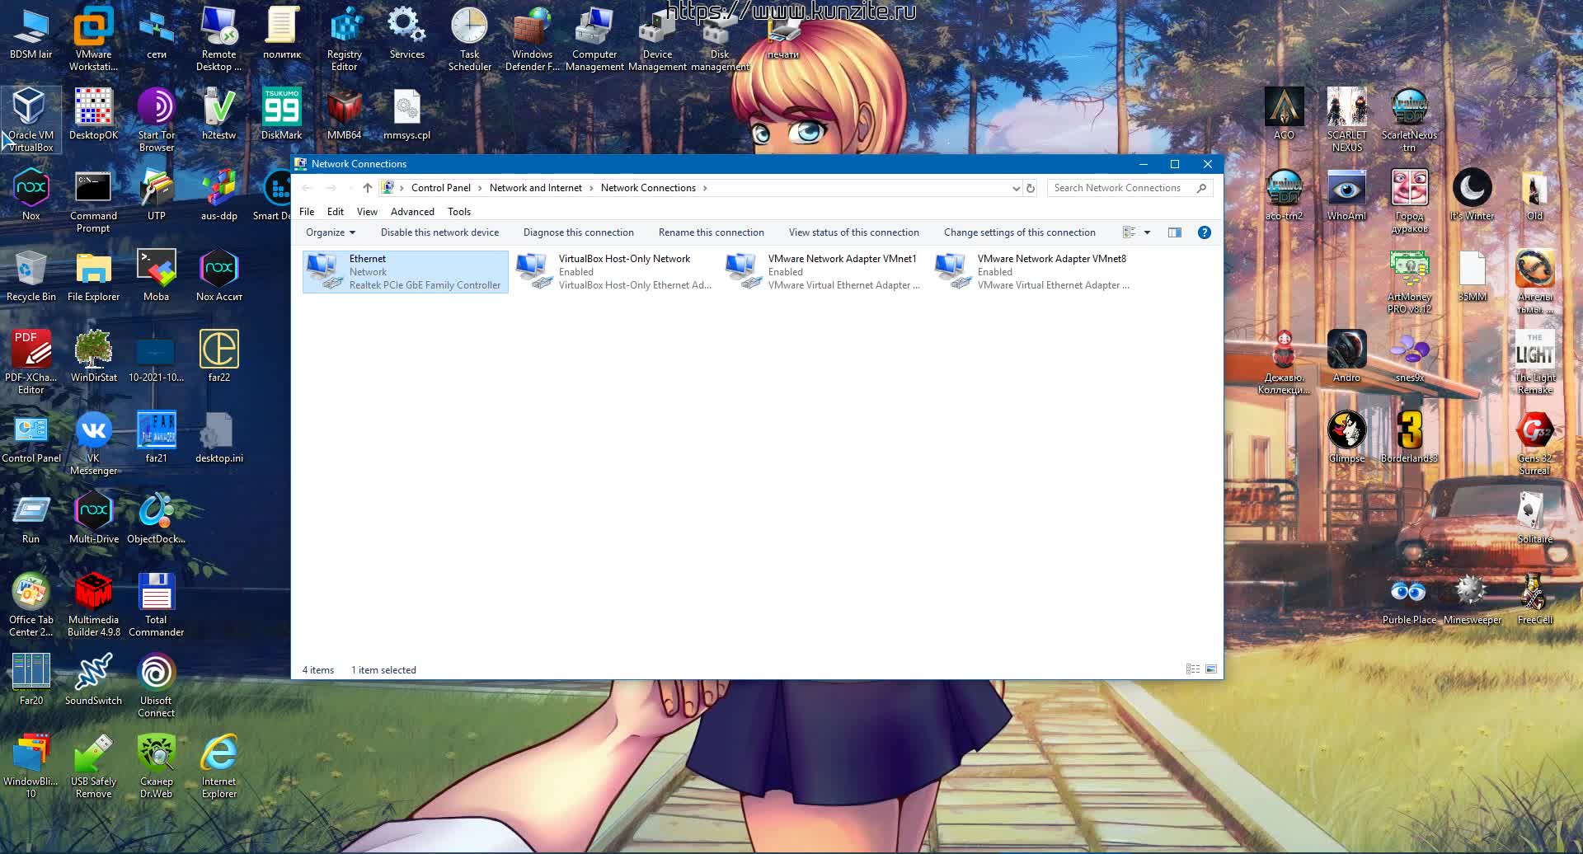Select the Minesweeper desktop icon
Image resolution: width=1583 pixels, height=854 pixels.
click(x=1472, y=598)
